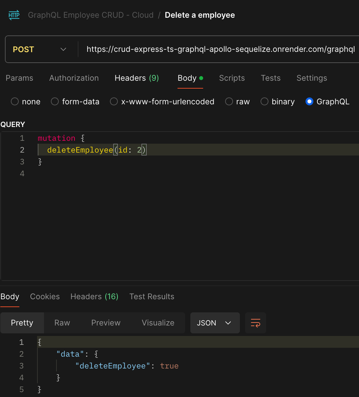Click query editor line number 4
Image resolution: width=359 pixels, height=397 pixels.
[x=22, y=174]
